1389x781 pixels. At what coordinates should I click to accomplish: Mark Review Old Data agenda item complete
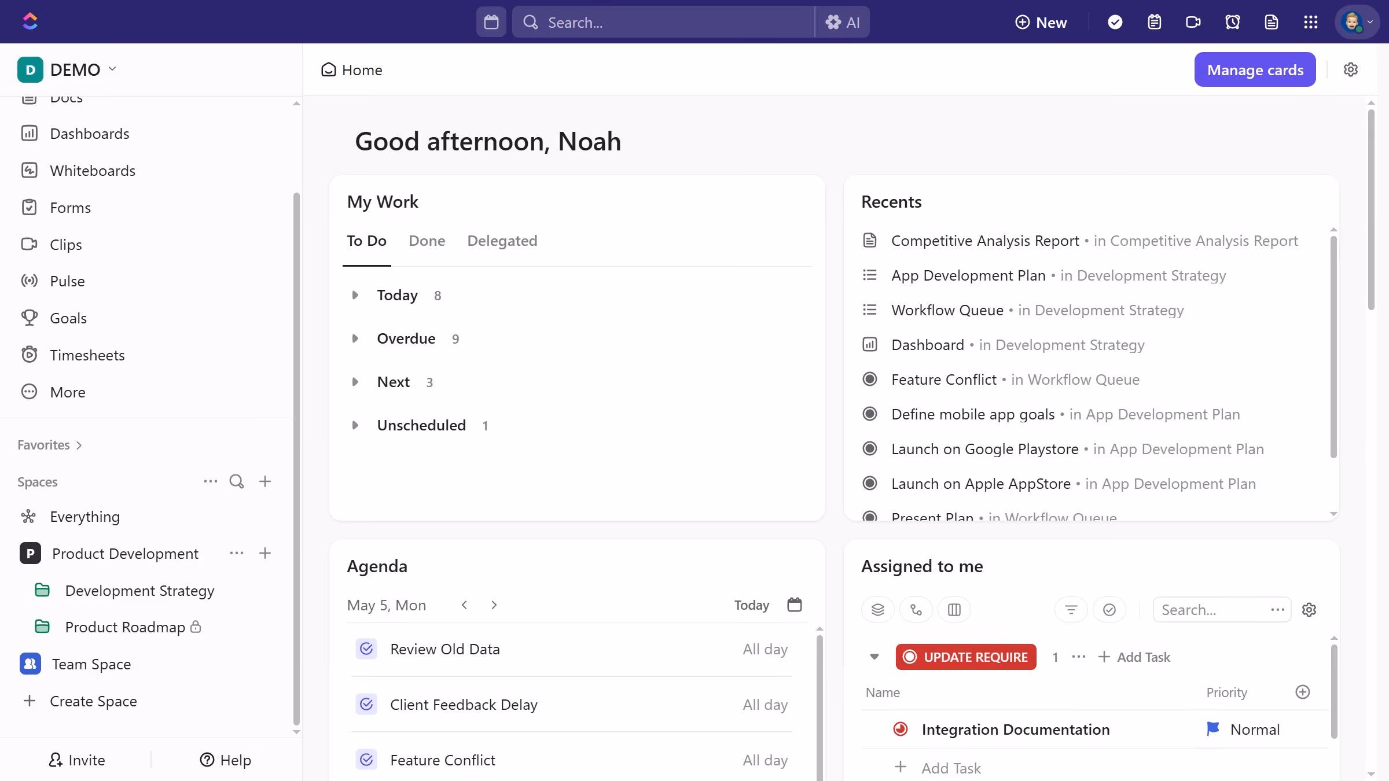pos(366,649)
